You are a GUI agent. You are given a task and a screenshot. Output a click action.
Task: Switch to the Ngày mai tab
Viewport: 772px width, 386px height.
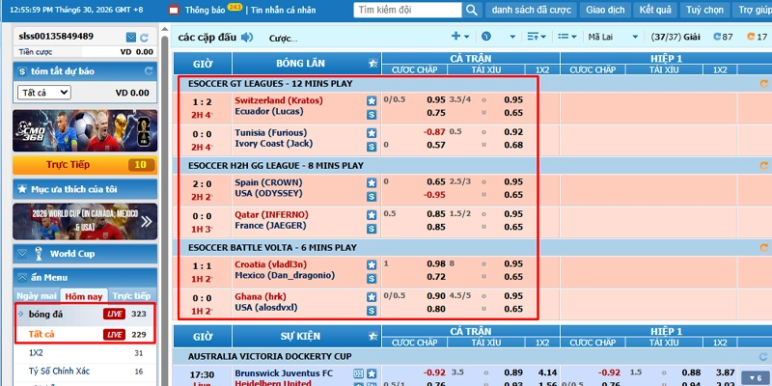coord(37,296)
